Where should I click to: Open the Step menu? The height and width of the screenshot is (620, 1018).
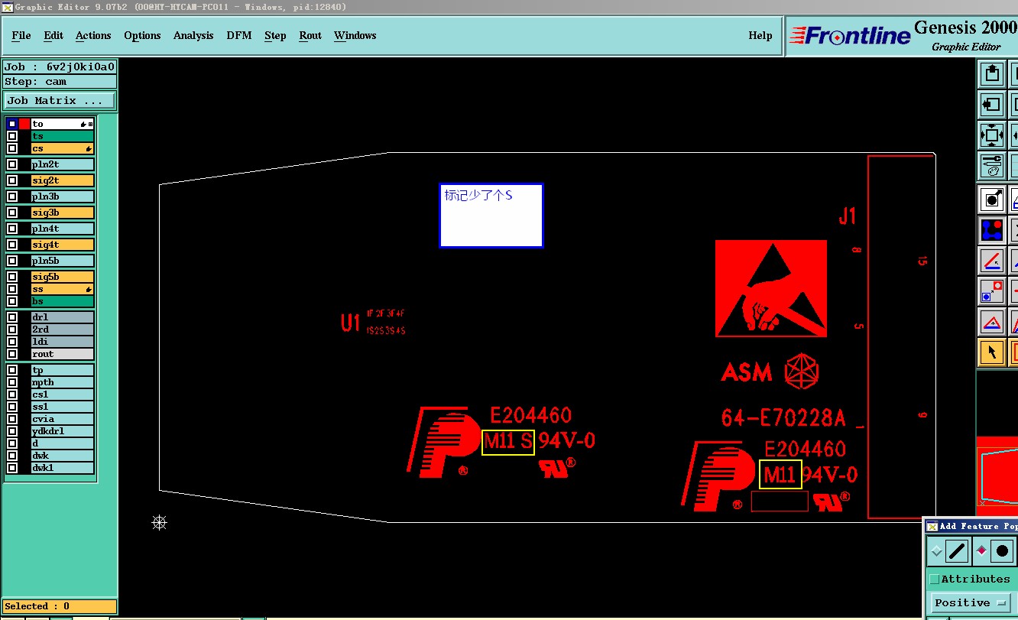click(275, 35)
